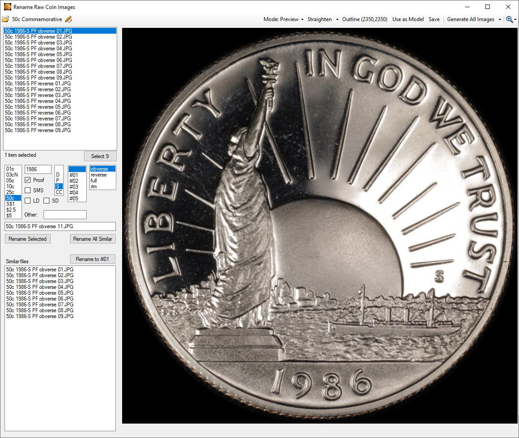The width and height of the screenshot is (519, 438).
Task: Uncheck the Proof checkbox
Action: (x=27, y=180)
